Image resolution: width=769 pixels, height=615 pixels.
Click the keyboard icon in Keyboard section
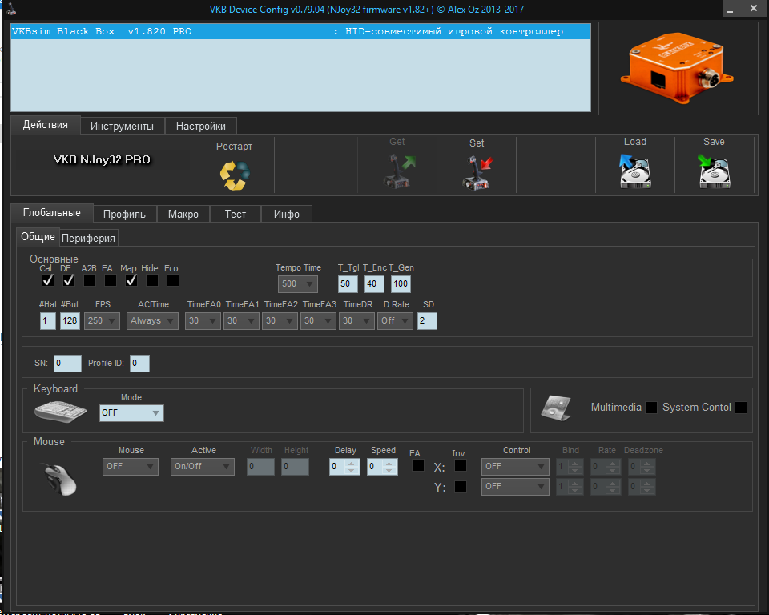[x=60, y=411]
